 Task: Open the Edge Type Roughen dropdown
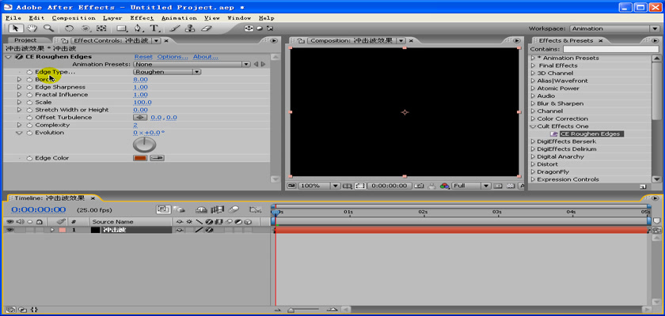(167, 72)
